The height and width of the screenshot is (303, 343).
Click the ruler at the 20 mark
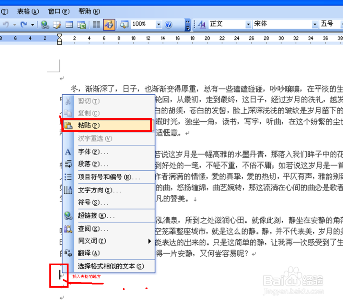[207, 38]
